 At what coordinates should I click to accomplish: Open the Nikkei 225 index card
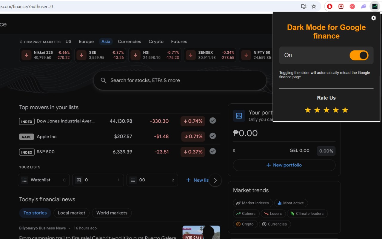tap(46, 55)
